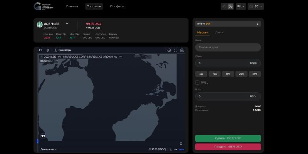Click the Granfeld Wealth Management logo
Image resolution: width=308 pixels, height=154 pixels.
[44, 6]
